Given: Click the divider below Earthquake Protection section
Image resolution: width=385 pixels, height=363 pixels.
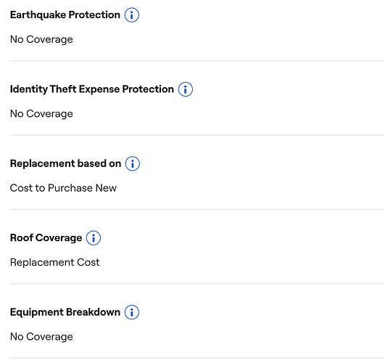Looking at the screenshot, I should click(x=197, y=61).
